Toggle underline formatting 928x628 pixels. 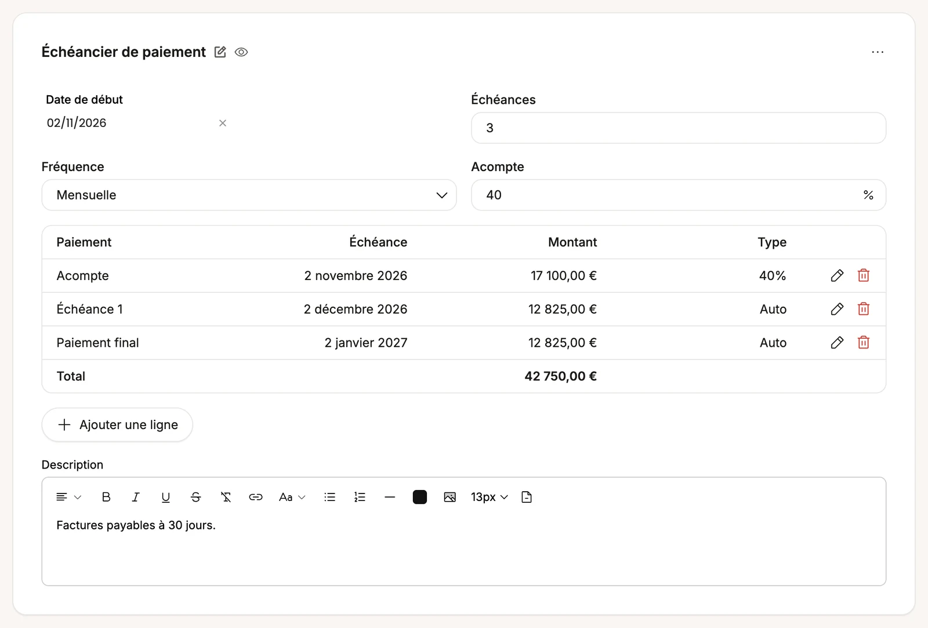[x=166, y=497]
